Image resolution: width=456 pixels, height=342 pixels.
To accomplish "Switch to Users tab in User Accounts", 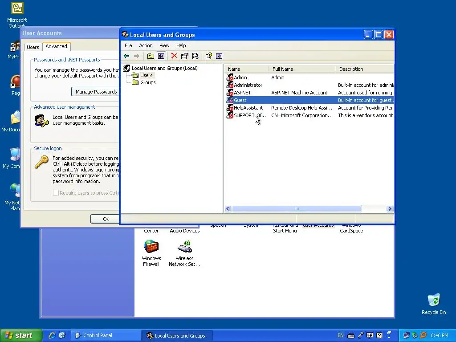I will (33, 47).
